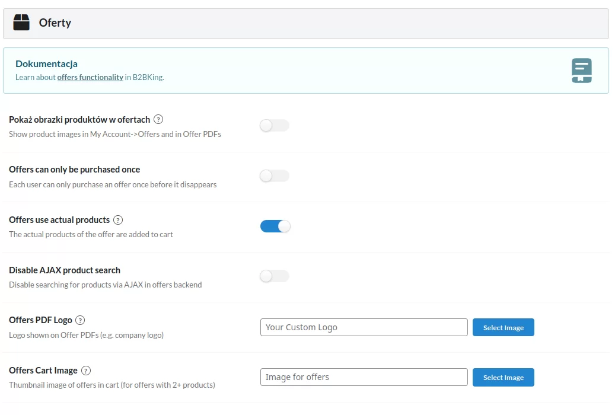Turn on Disable AJAX product search toggle
Image resolution: width=615 pixels, height=415 pixels.
point(275,276)
